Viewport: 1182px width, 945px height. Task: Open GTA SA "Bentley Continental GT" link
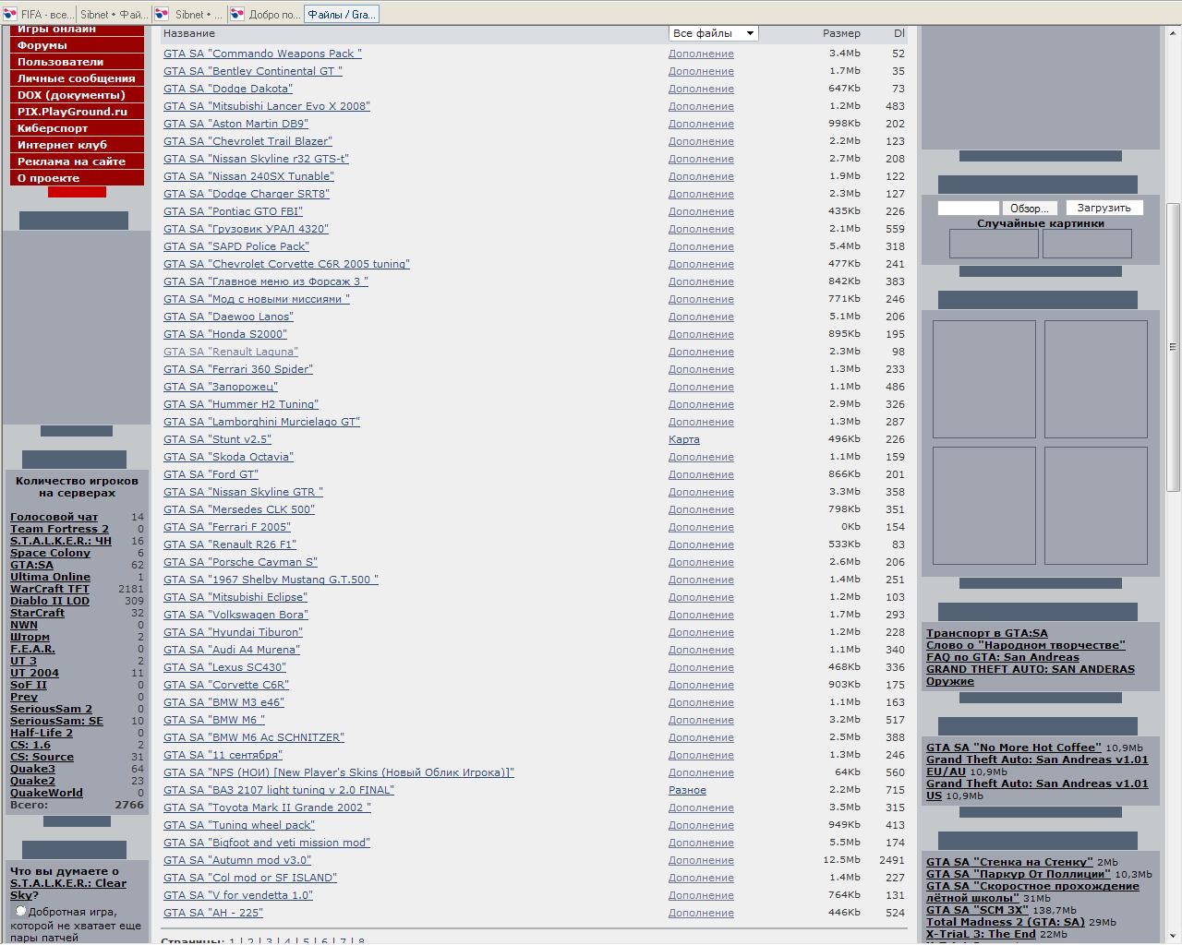253,71
